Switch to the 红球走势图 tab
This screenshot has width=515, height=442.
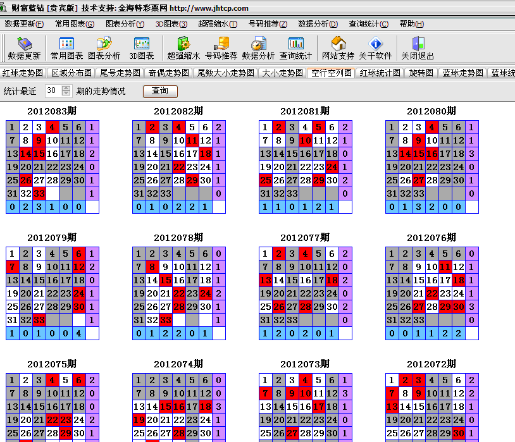(x=23, y=73)
